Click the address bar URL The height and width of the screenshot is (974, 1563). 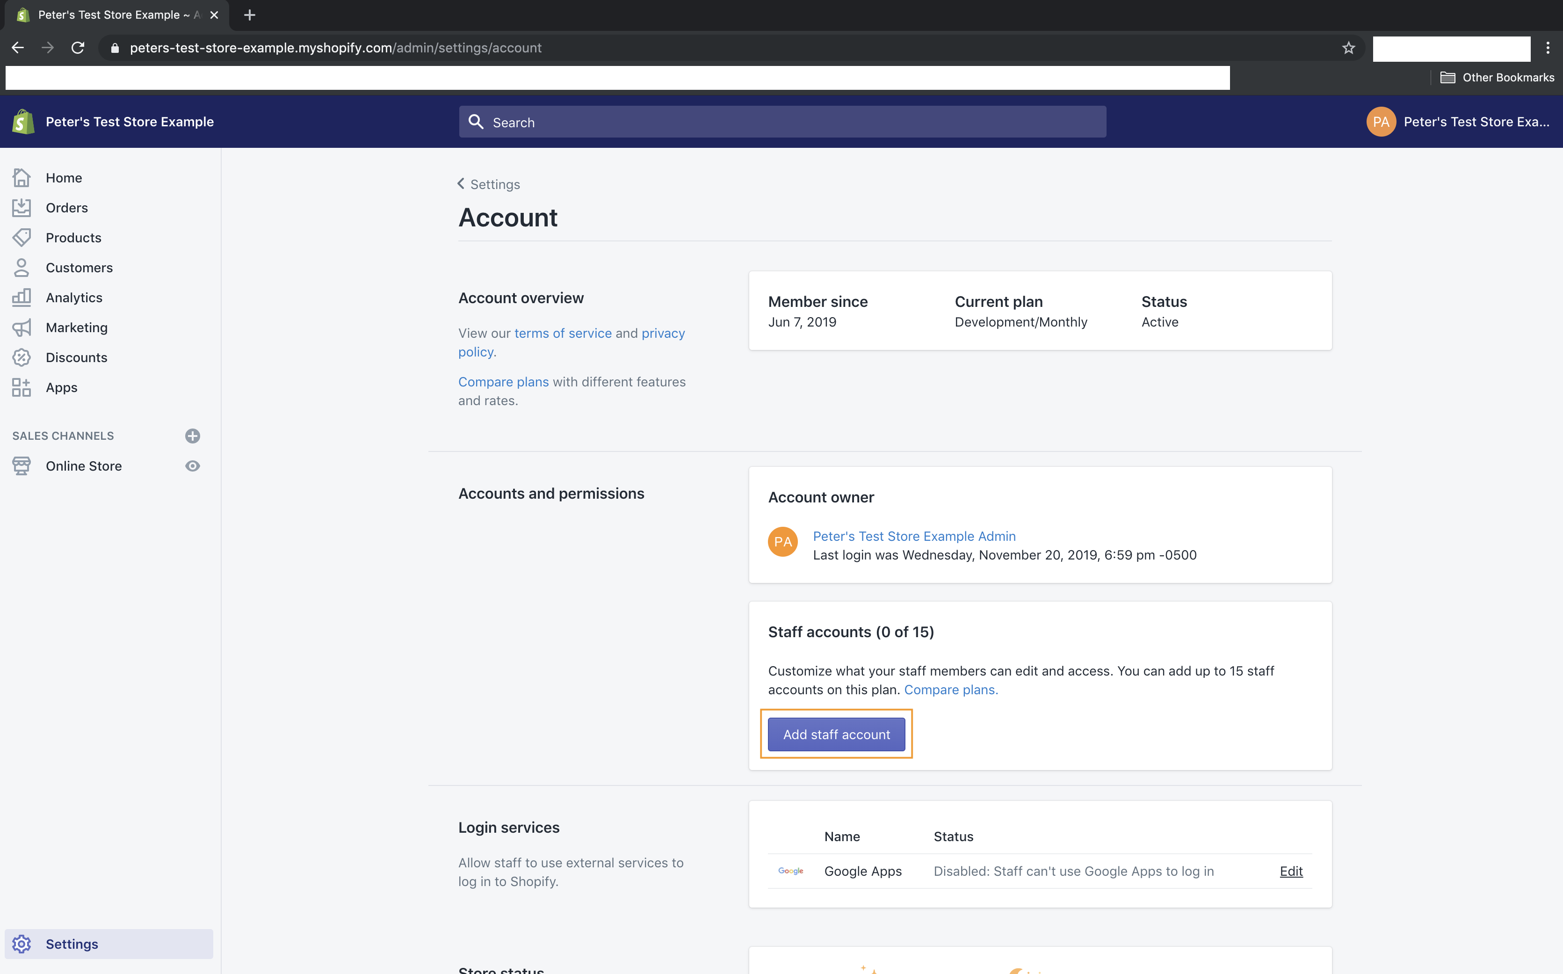click(335, 48)
